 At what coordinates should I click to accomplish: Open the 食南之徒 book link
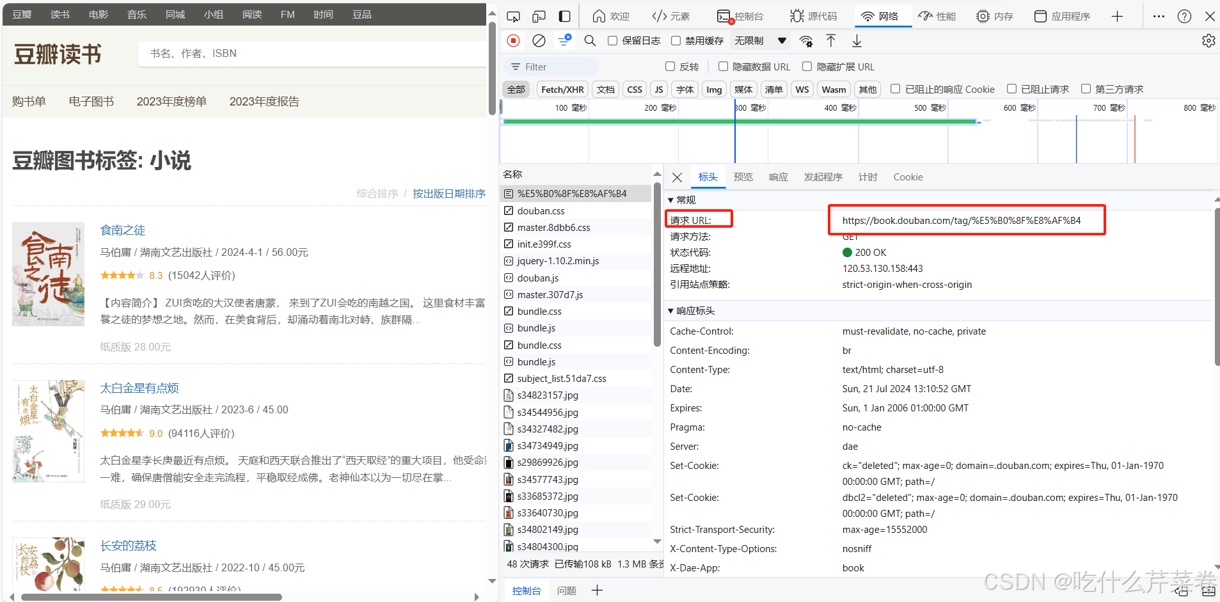[x=123, y=230]
